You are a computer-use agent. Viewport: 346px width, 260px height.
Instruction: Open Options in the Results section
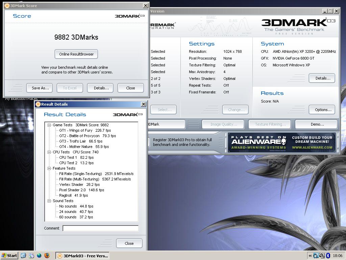(x=322, y=110)
